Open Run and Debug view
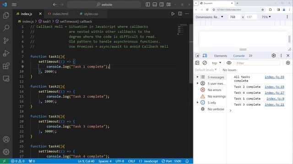This screenshot has width=293, height=164. click(x=6, y=53)
